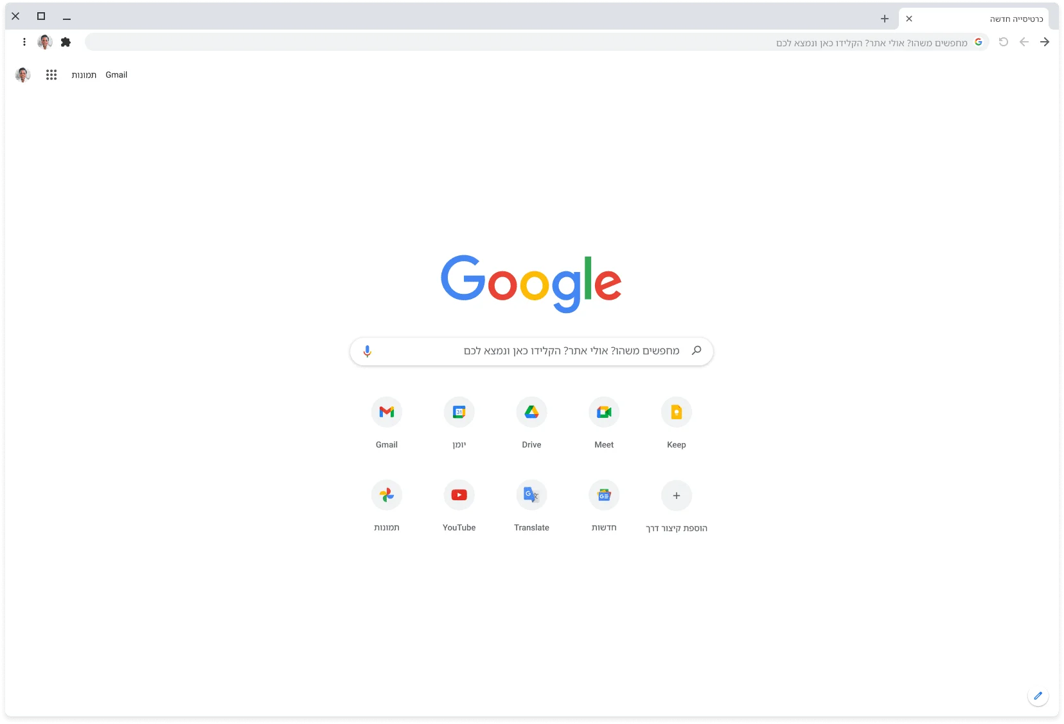The image size is (1064, 724).
Task: Open the Chrome three-dot menu
Action: point(24,42)
